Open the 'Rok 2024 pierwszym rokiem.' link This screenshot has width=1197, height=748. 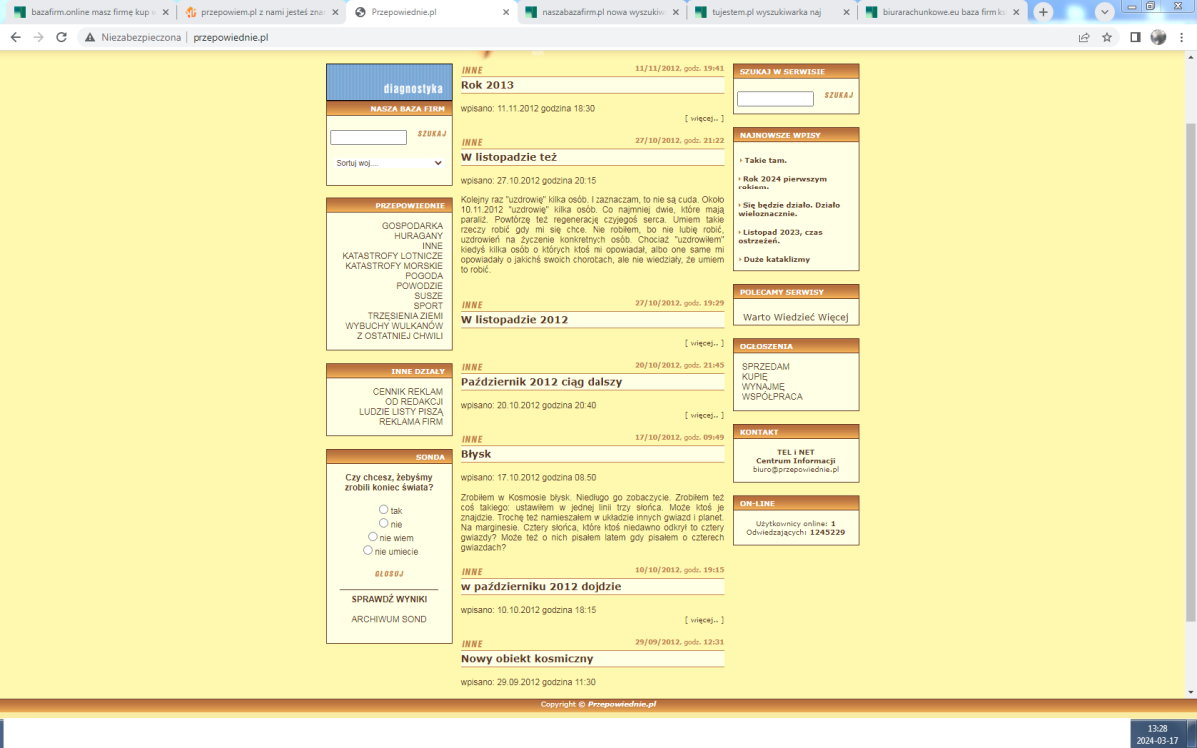pyautogui.click(x=784, y=183)
